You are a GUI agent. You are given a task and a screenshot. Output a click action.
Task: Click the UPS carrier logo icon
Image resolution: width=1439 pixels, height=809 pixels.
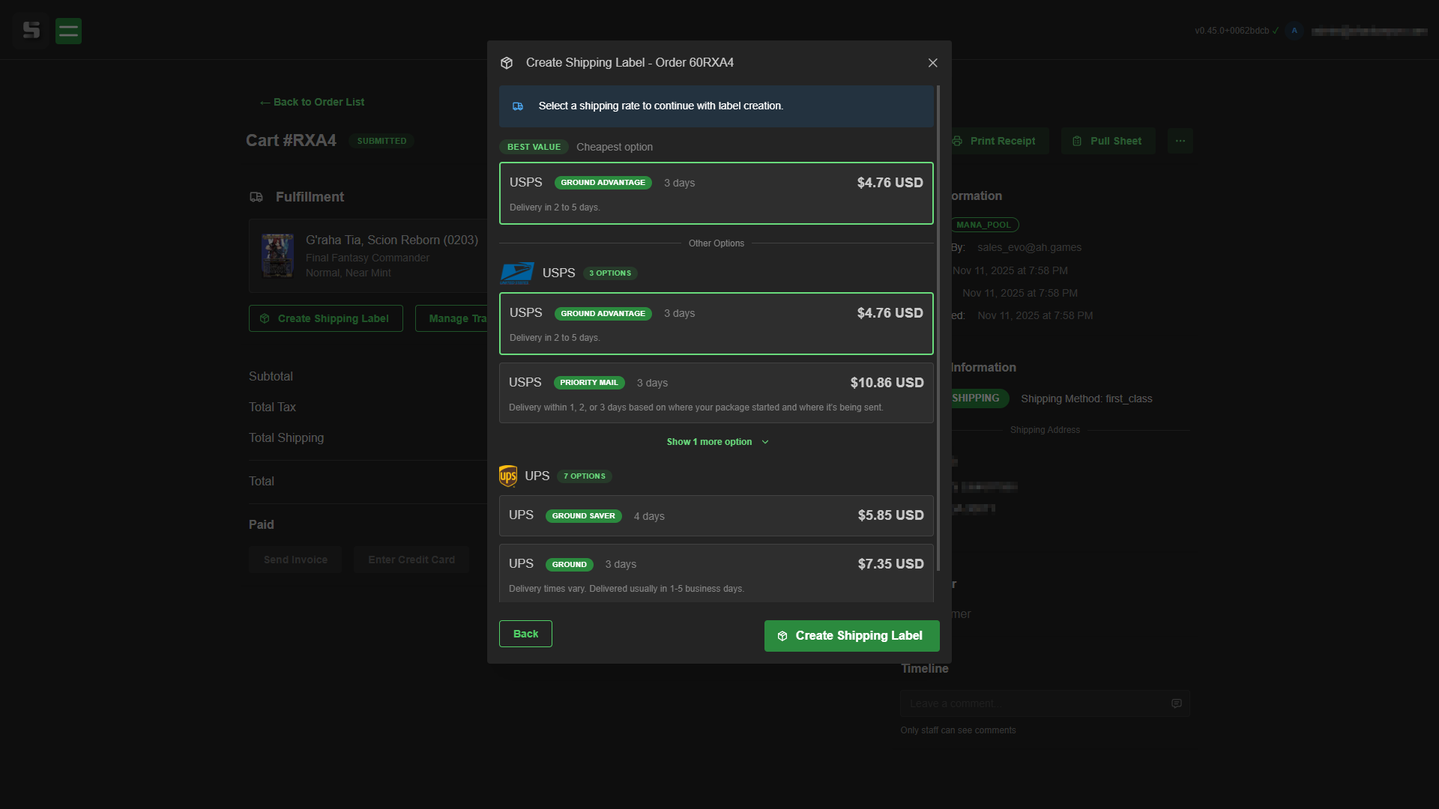(507, 476)
